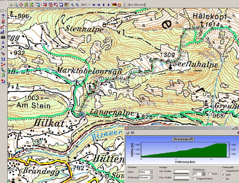Click the red square icon beside MOB
Screen dimensions: 239x183
point(119,5)
